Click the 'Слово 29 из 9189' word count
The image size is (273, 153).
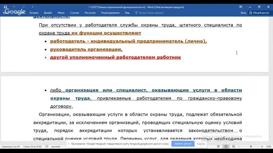(32, 147)
